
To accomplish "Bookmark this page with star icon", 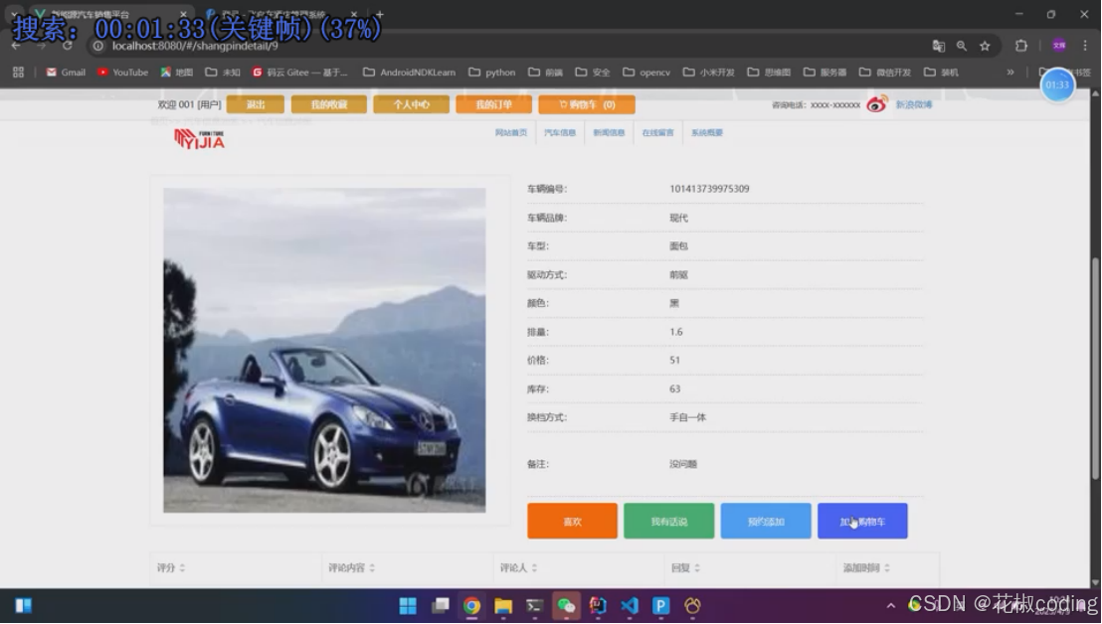I will [x=985, y=46].
